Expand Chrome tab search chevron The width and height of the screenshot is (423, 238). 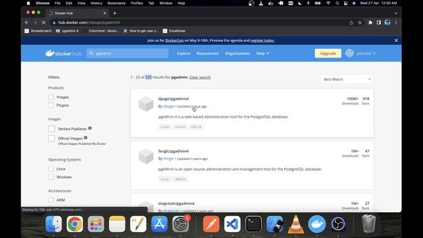click(395, 13)
